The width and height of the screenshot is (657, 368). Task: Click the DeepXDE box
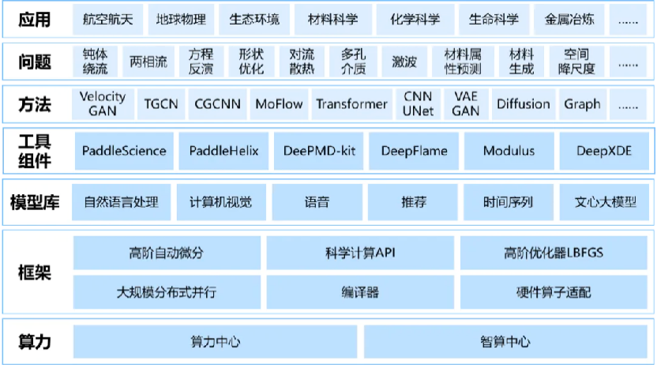click(604, 151)
